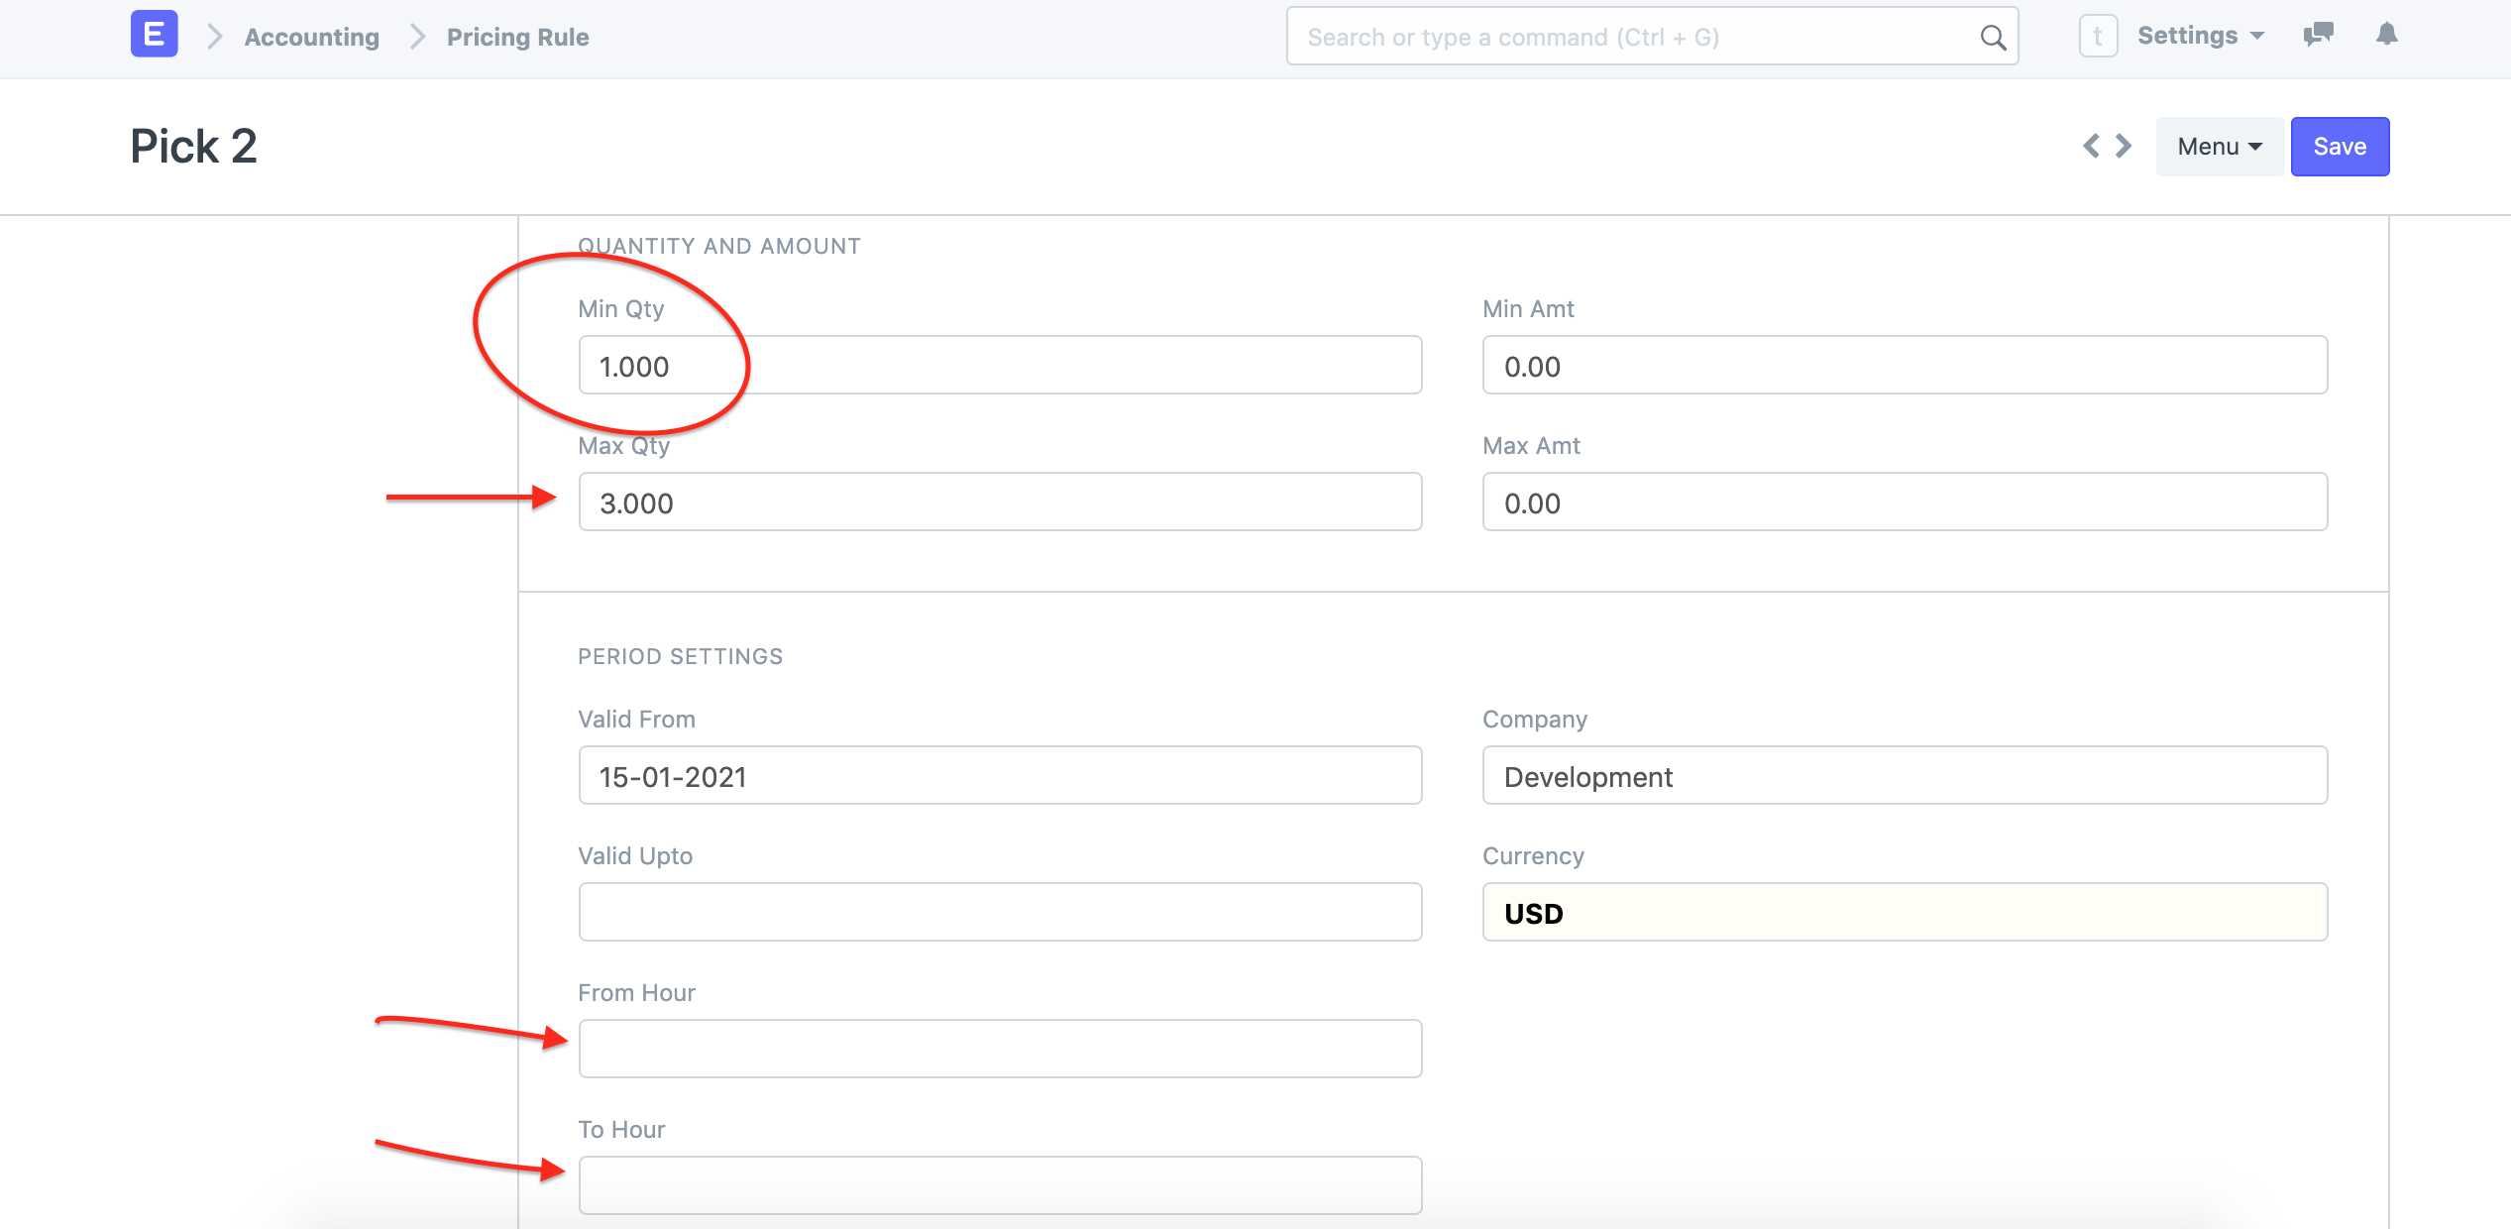Open the notifications bell icon

point(2386,35)
